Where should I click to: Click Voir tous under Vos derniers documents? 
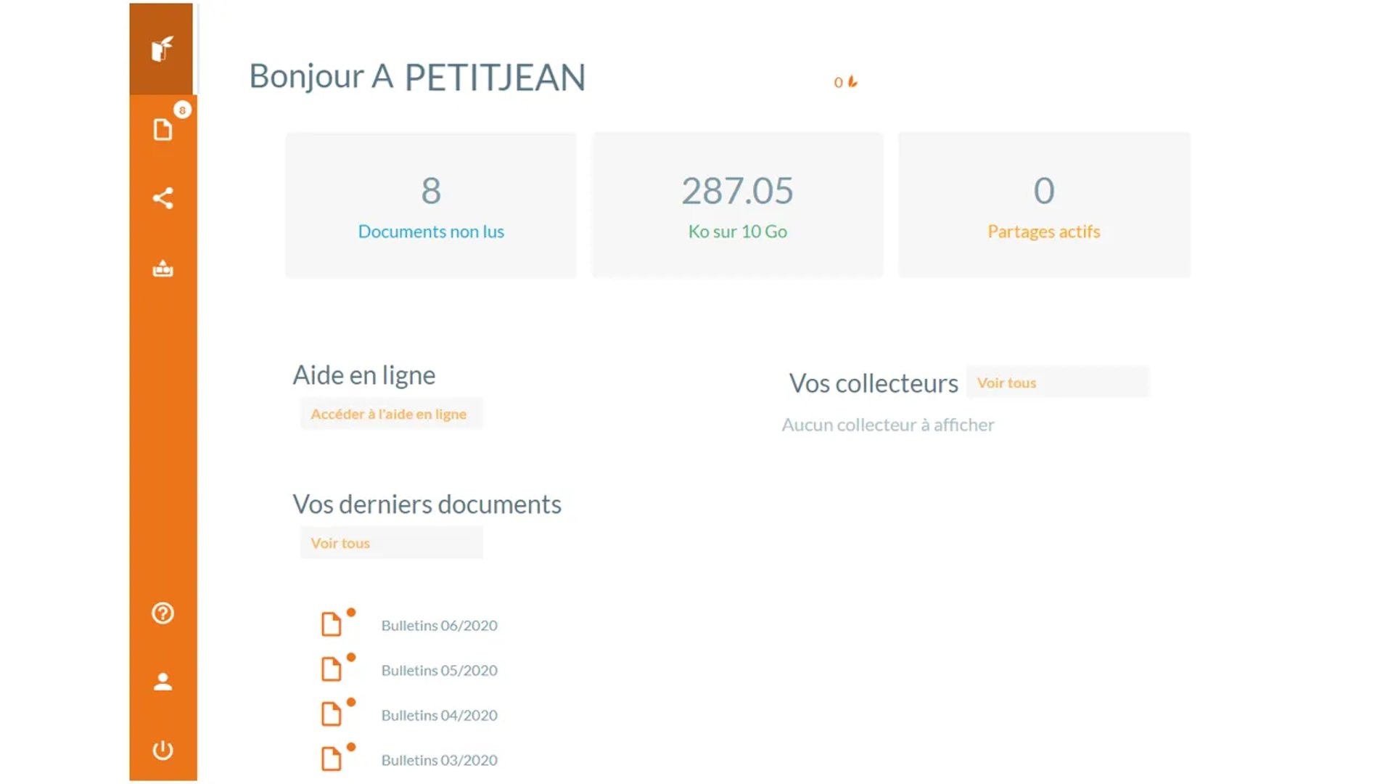pos(340,543)
